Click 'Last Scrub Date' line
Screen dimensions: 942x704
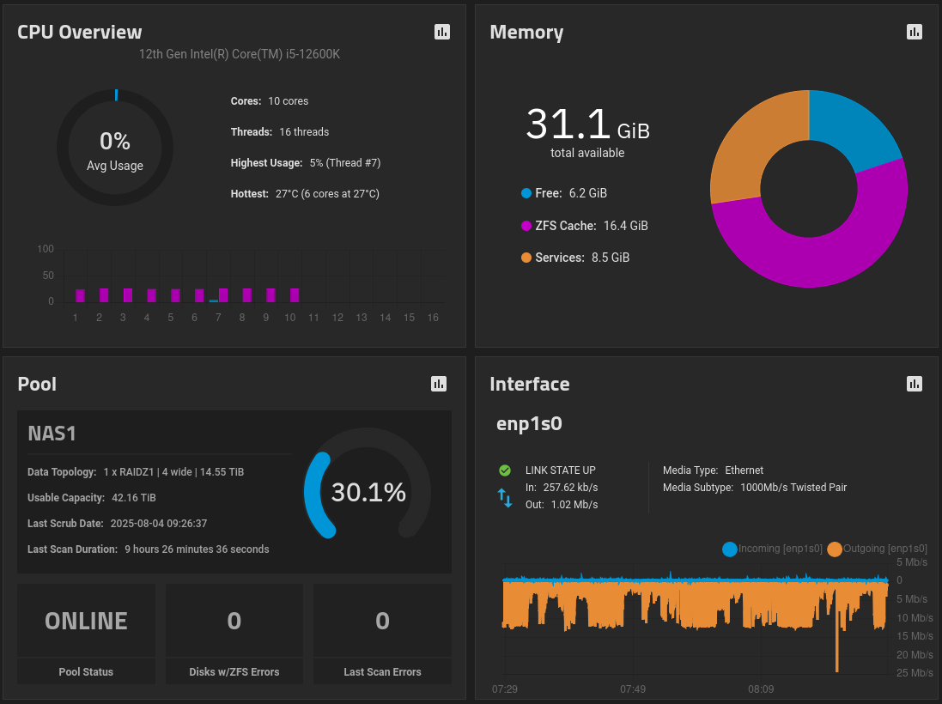(x=117, y=524)
